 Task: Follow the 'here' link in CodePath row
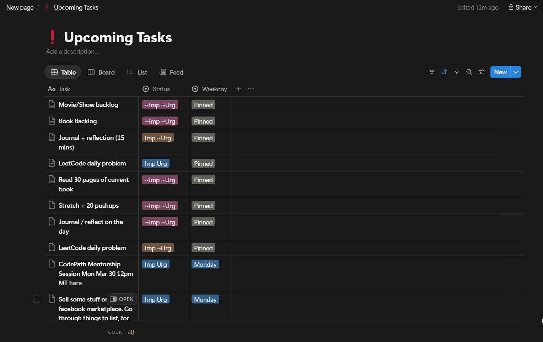75,283
